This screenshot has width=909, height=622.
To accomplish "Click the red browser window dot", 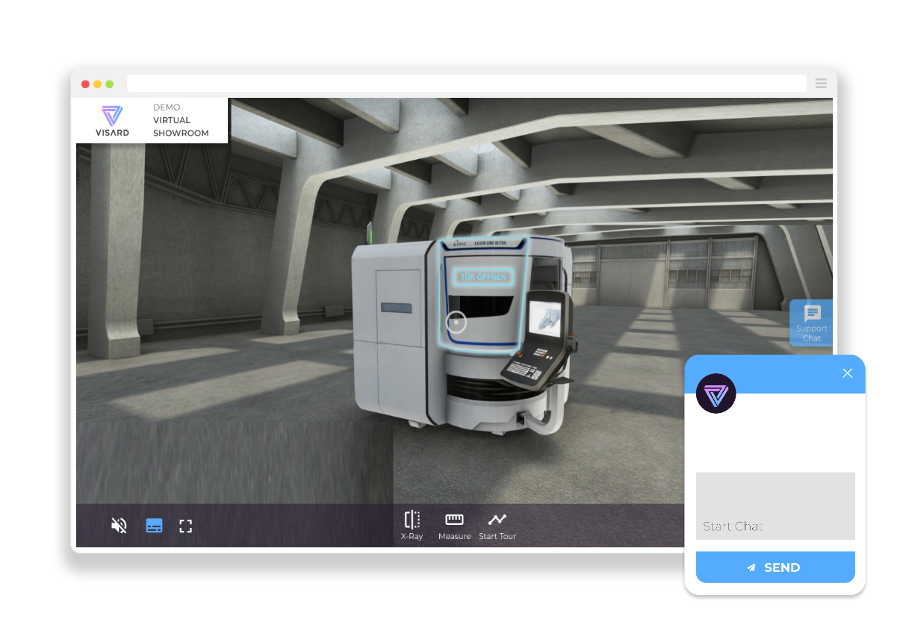I will tap(85, 84).
